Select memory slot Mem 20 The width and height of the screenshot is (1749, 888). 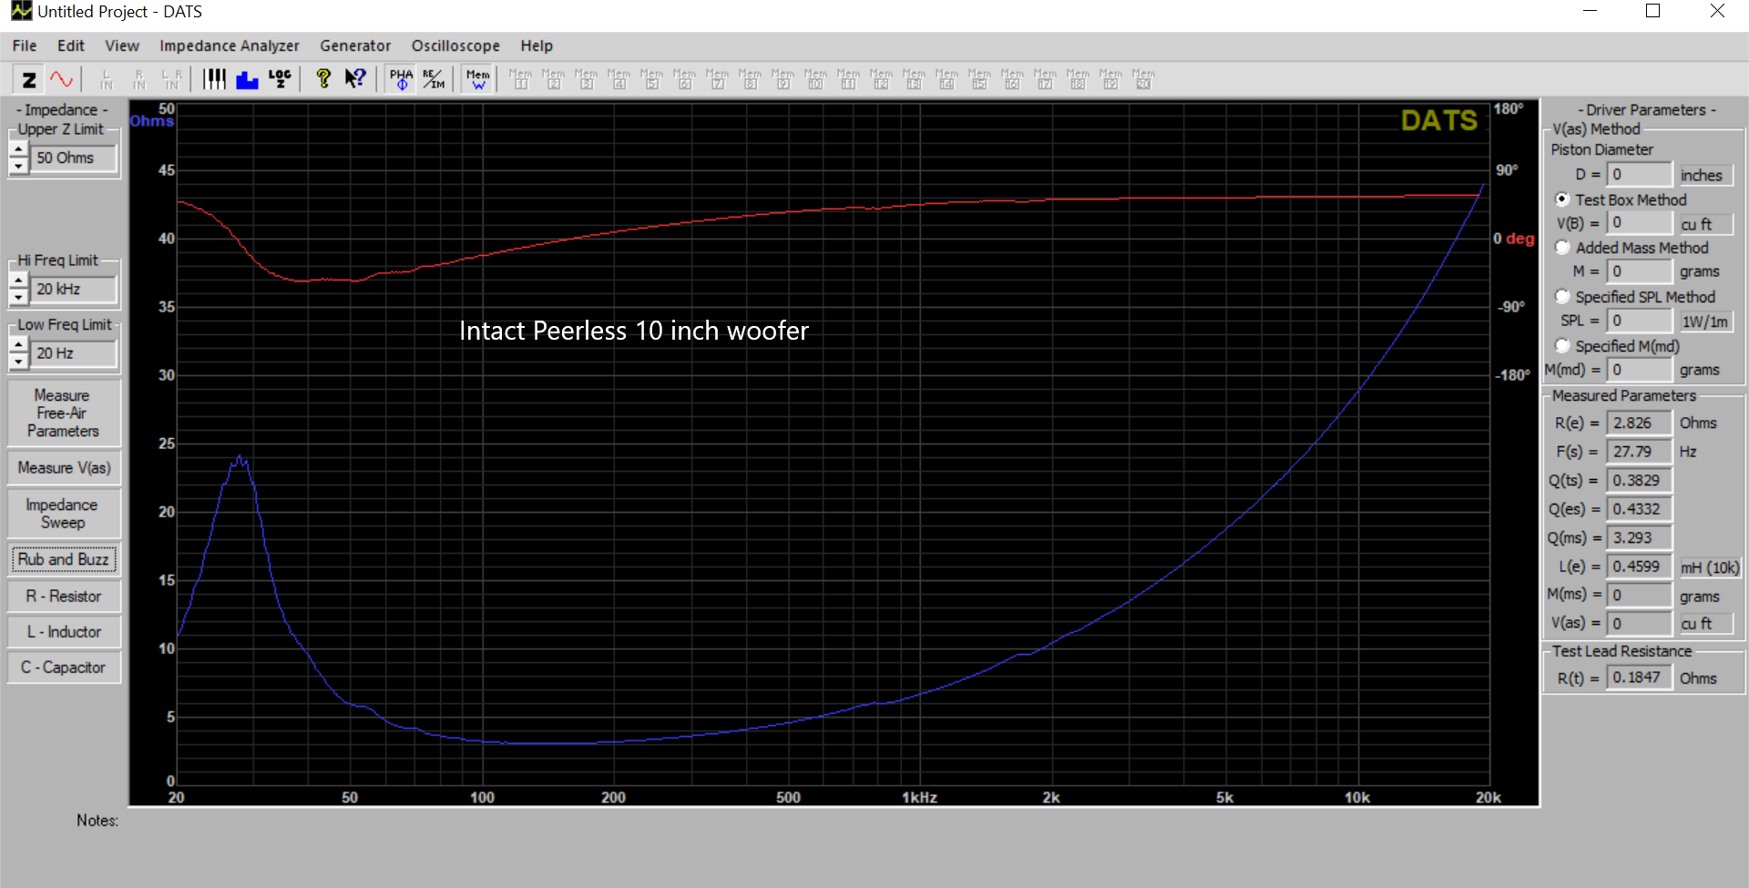(x=1143, y=79)
